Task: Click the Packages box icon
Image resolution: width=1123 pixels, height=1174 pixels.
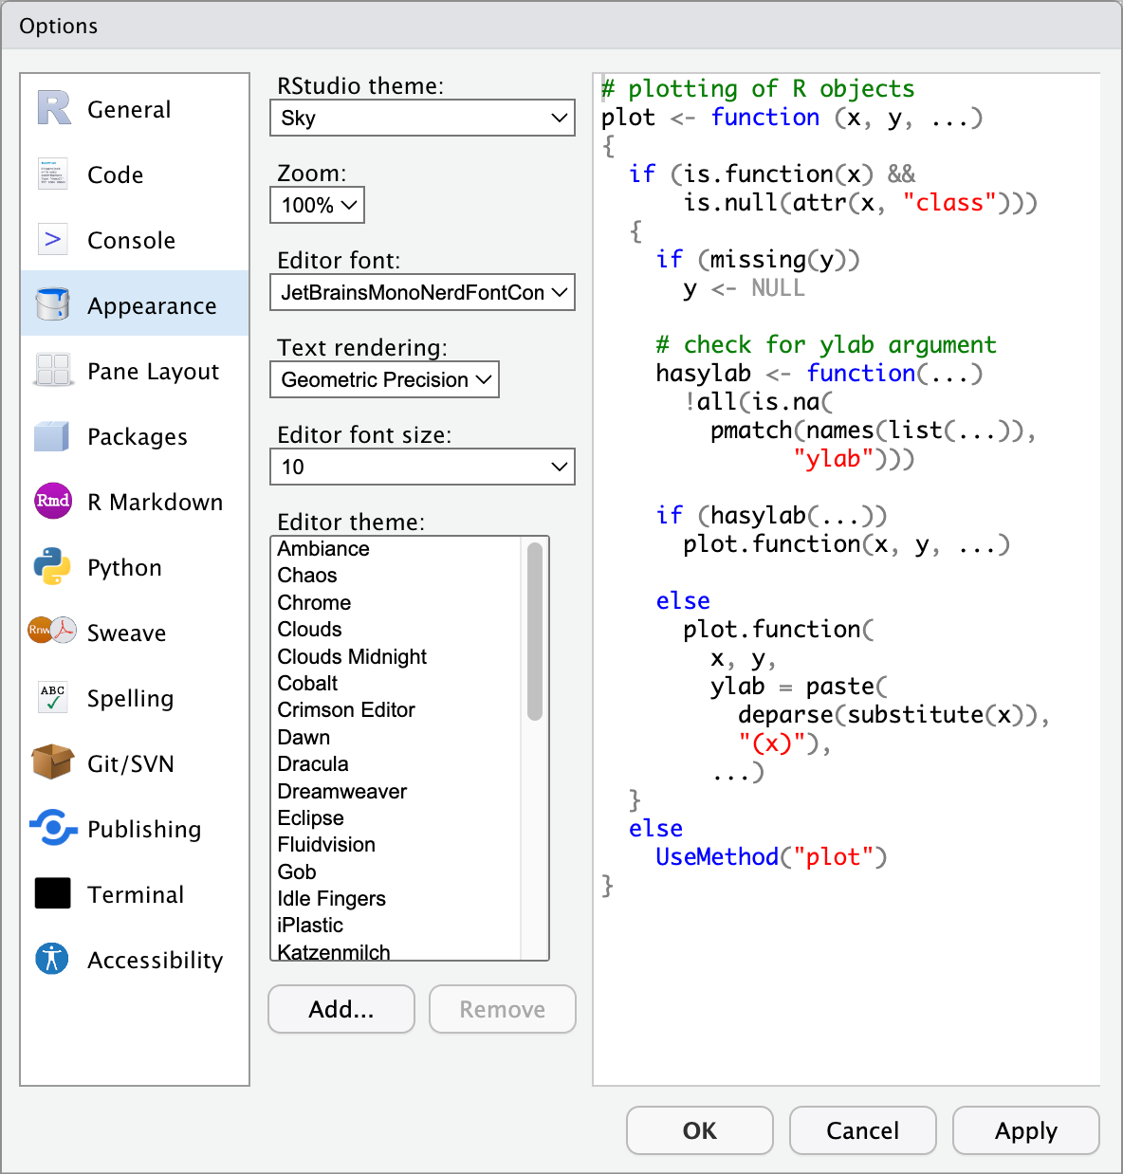Action: pos(52,435)
